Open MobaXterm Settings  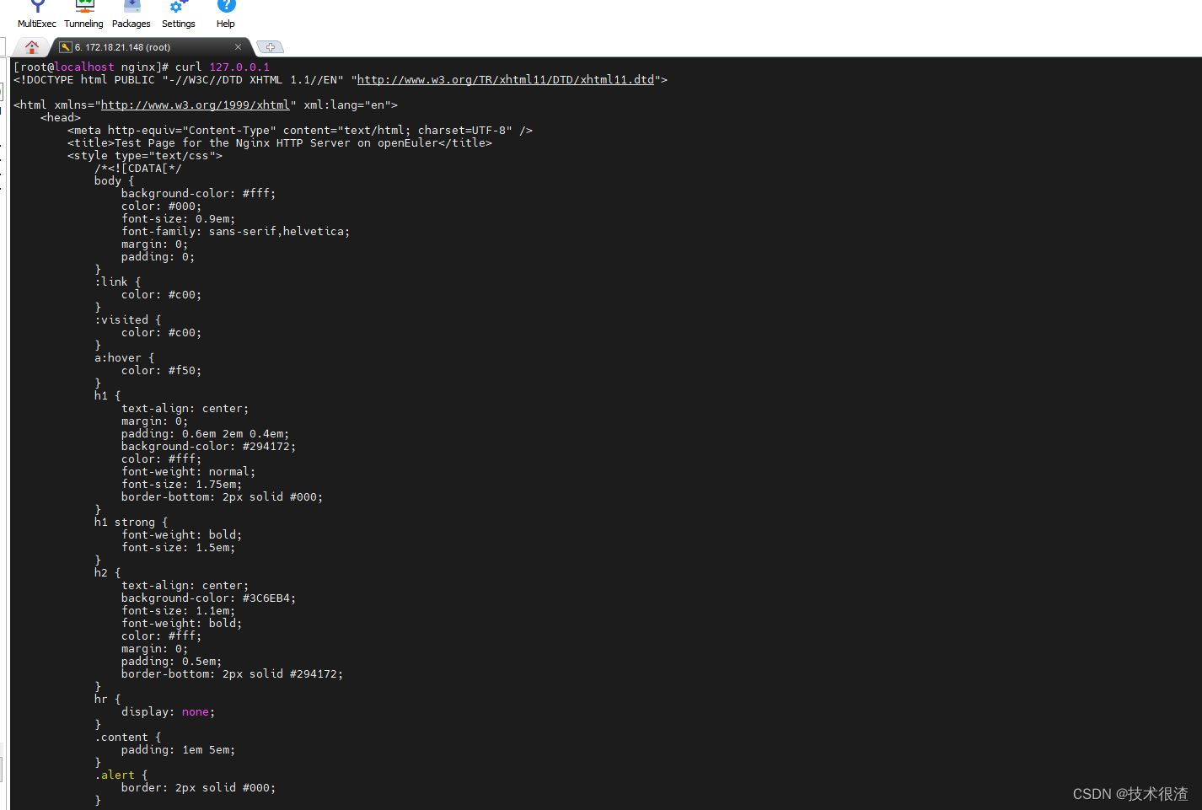coord(179,15)
